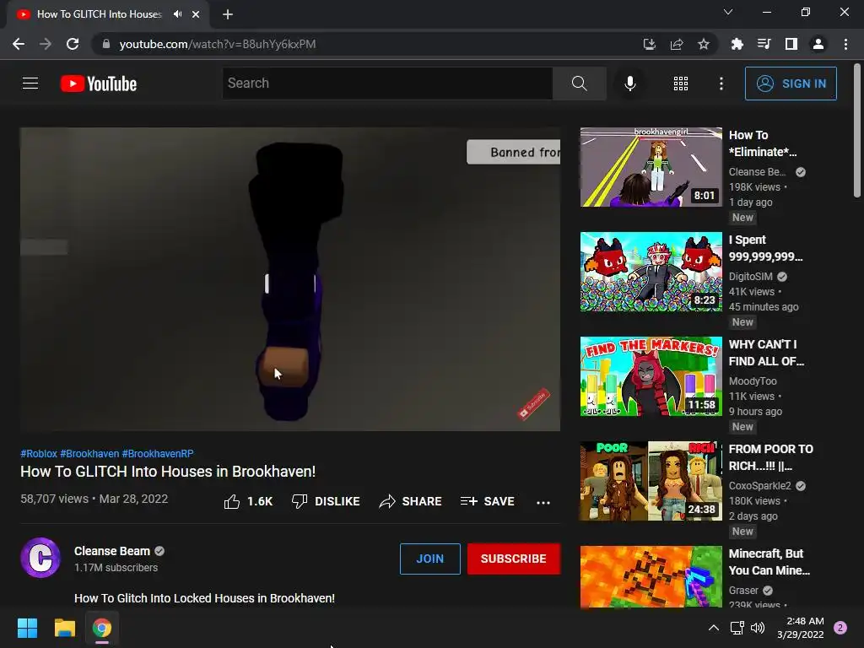Click the MoodyToo channel name
The image size is (864, 648).
pos(753,381)
